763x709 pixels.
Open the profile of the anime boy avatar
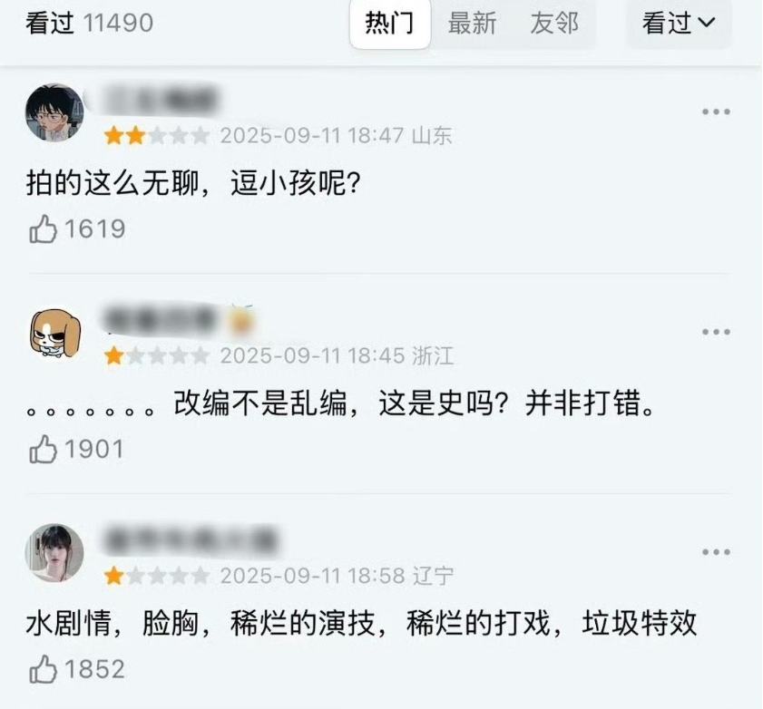[54, 112]
